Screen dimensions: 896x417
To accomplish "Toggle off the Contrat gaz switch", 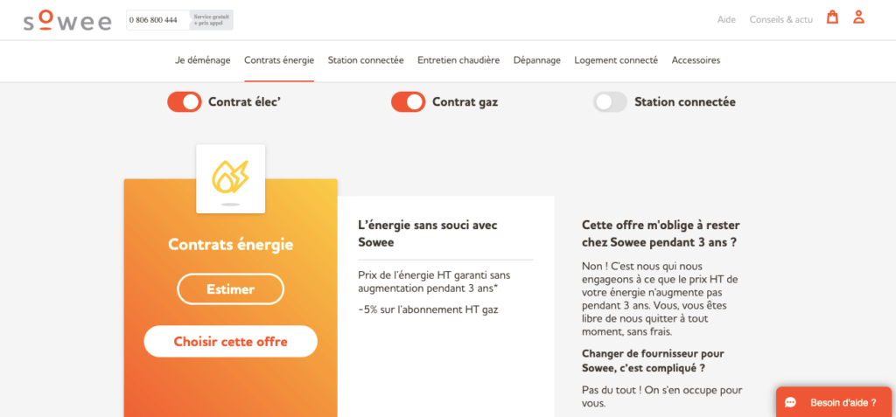I will click(x=408, y=102).
